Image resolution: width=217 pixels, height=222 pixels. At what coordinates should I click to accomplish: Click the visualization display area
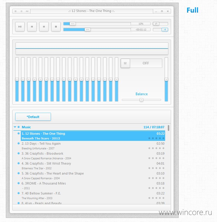pyautogui.click(x=92, y=49)
